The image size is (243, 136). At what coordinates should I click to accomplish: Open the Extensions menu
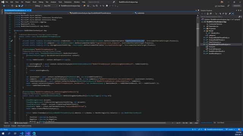(x=68, y=2)
